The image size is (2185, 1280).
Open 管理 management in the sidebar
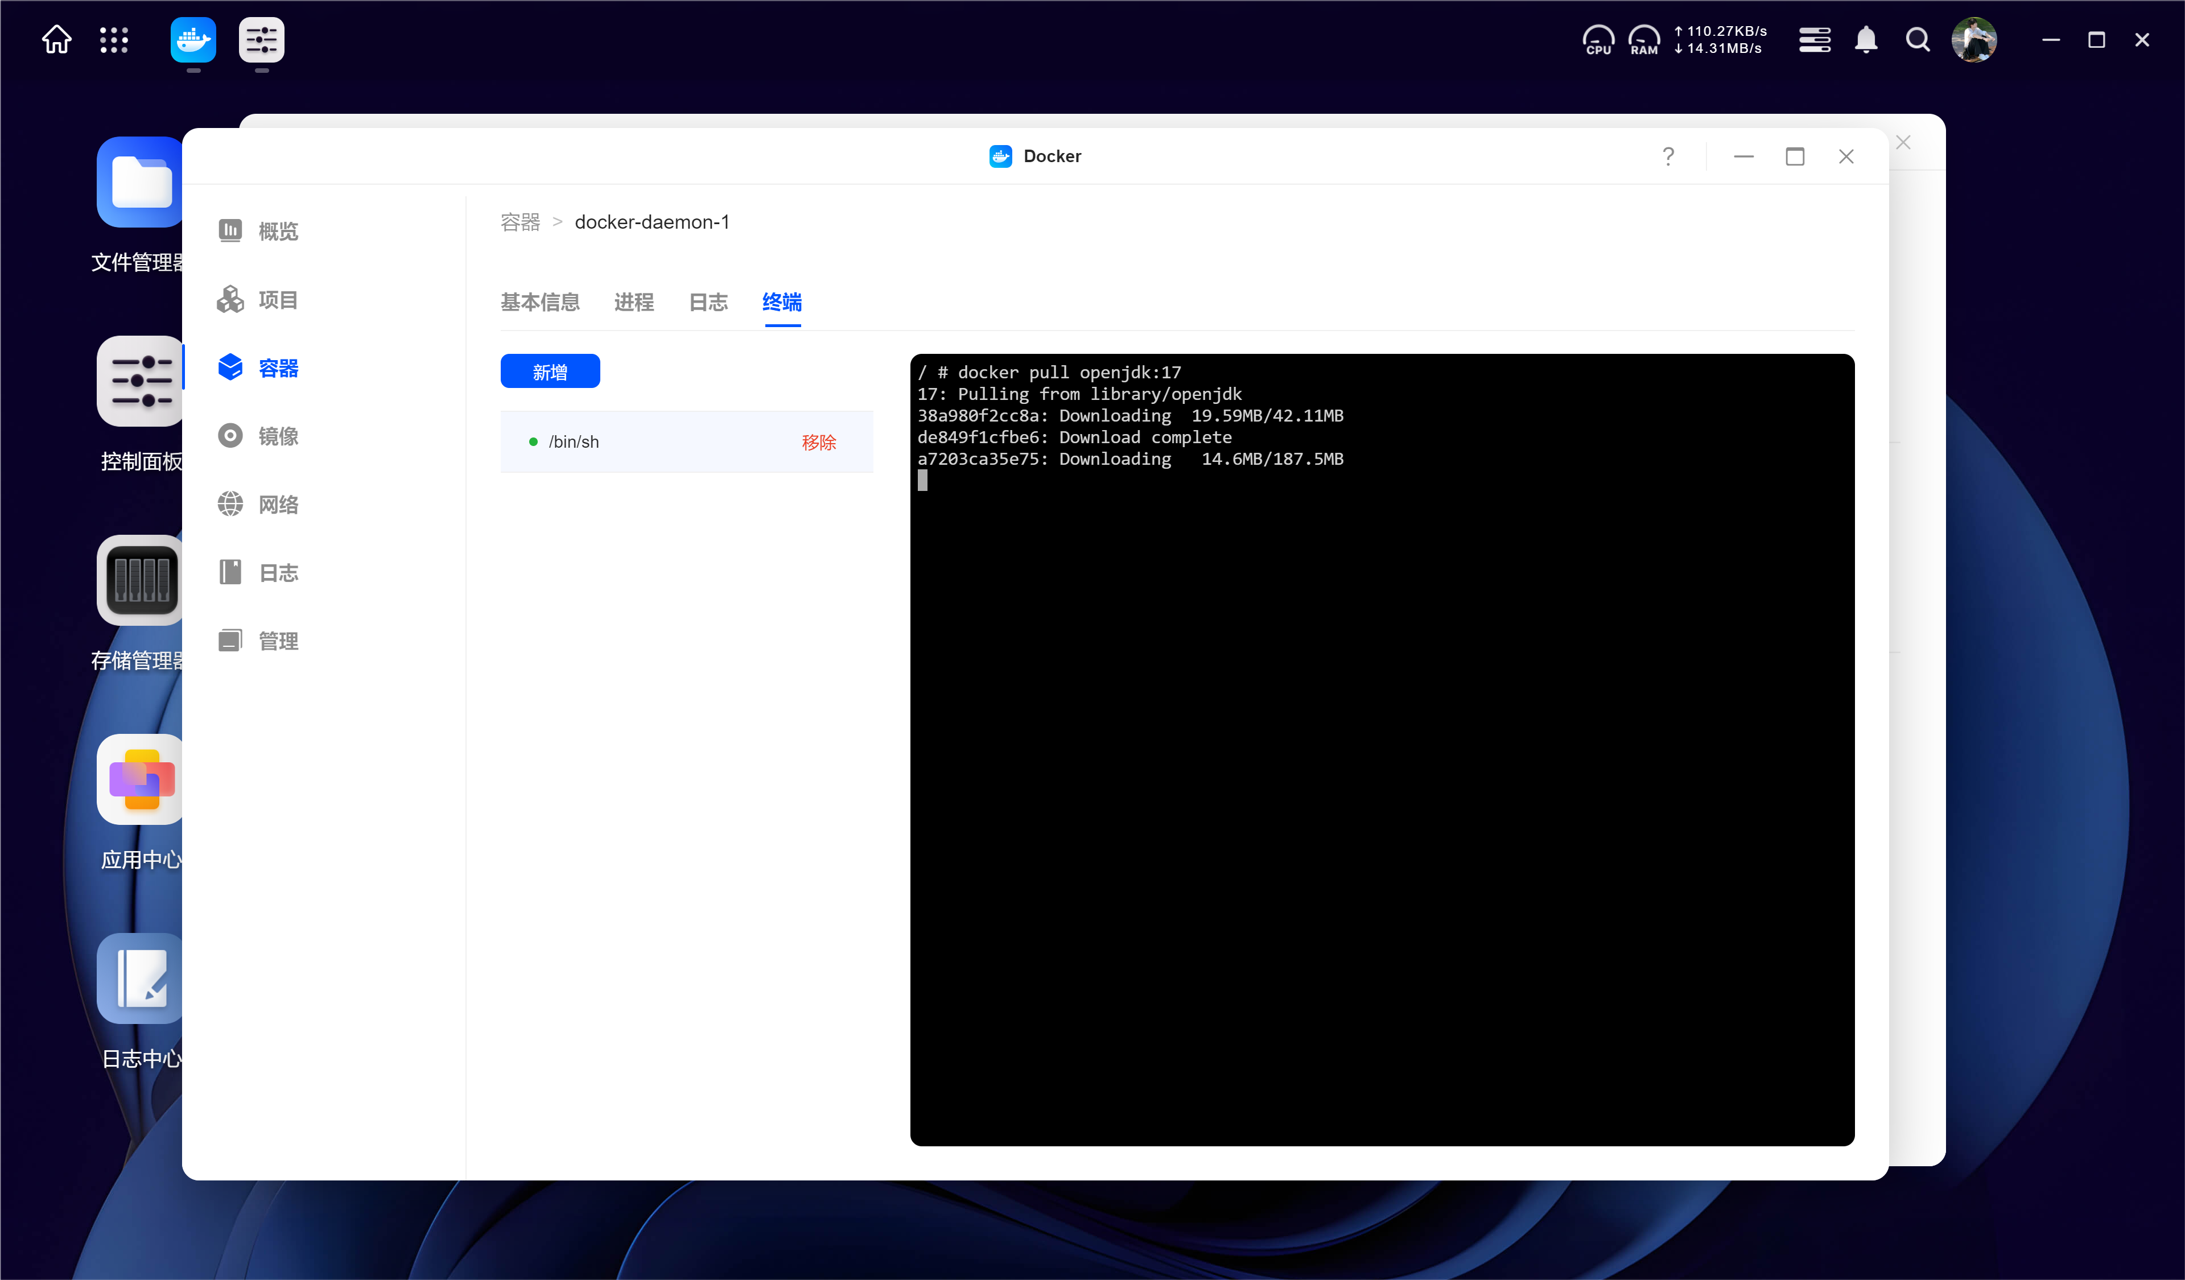pos(258,641)
